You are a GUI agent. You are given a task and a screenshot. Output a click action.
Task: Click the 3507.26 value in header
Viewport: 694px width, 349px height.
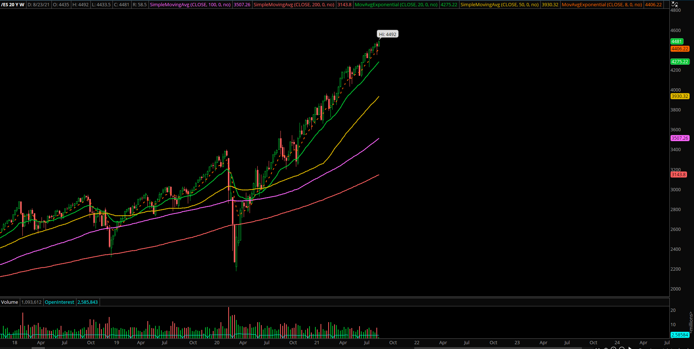click(242, 5)
